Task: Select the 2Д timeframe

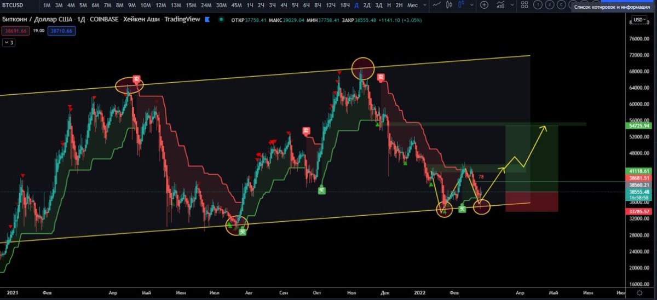Action: tap(367, 5)
